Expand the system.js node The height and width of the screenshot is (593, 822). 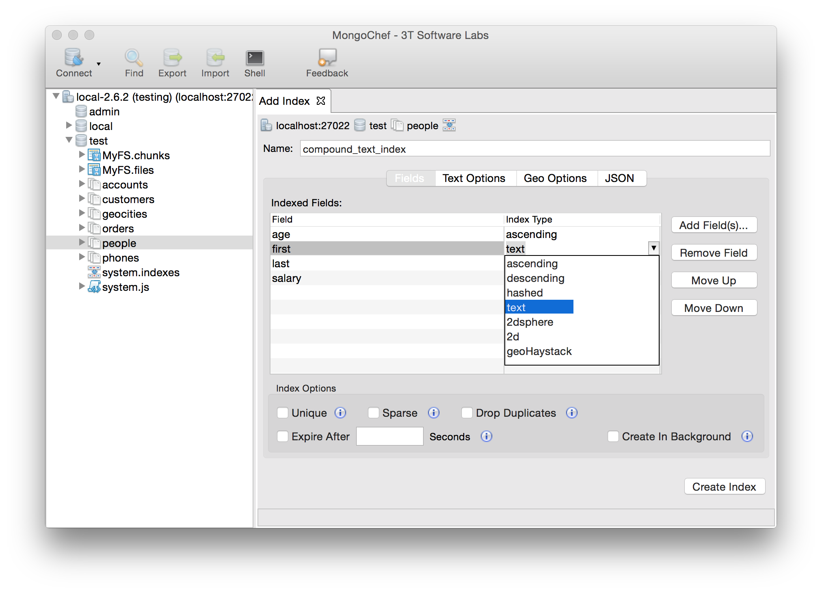(x=82, y=286)
